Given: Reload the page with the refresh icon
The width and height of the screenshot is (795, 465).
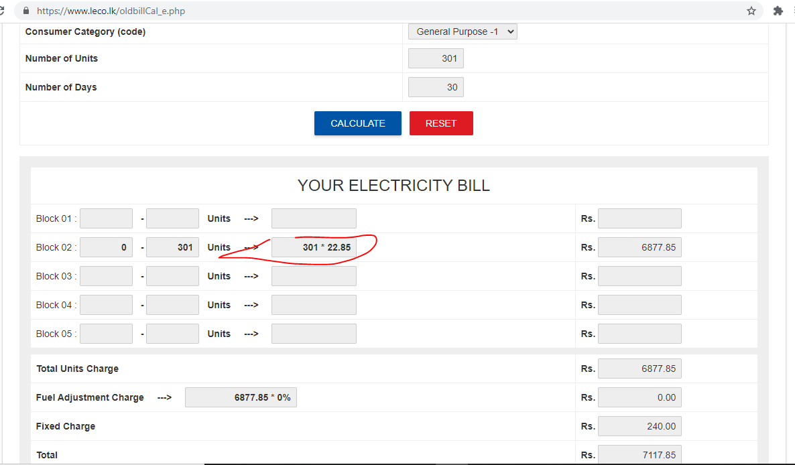Looking at the screenshot, I should 1,11.
